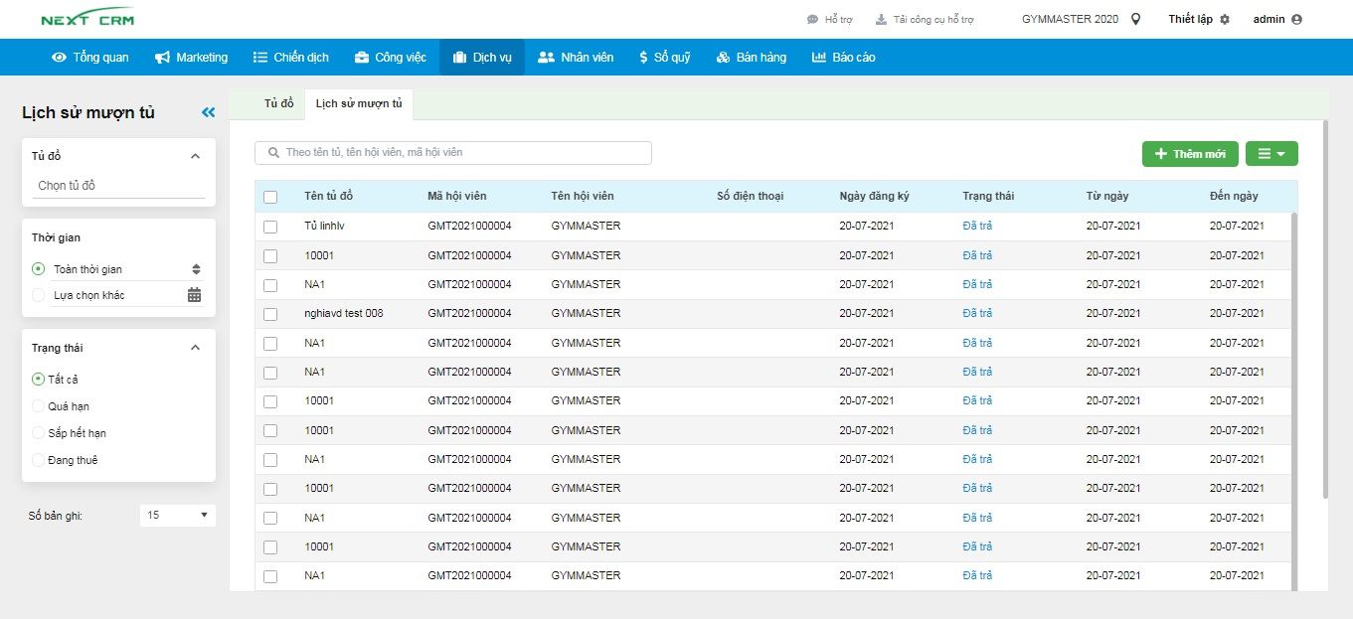This screenshot has height=619, width=1353.
Task: Click the search field for locker or member name
Action: coord(453,153)
